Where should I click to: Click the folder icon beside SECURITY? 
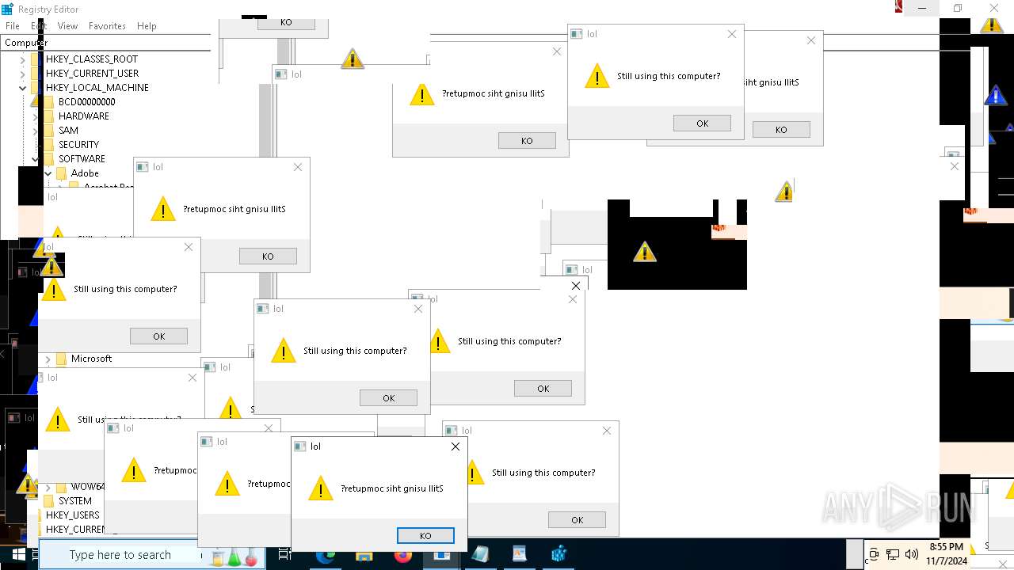coord(48,145)
